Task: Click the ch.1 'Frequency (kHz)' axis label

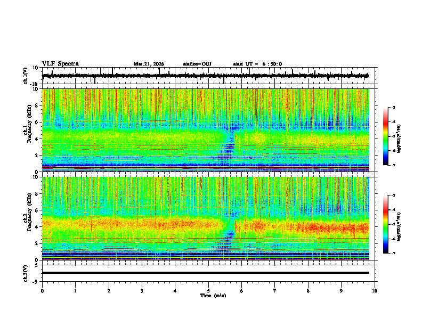Action: pyautogui.click(x=29, y=124)
